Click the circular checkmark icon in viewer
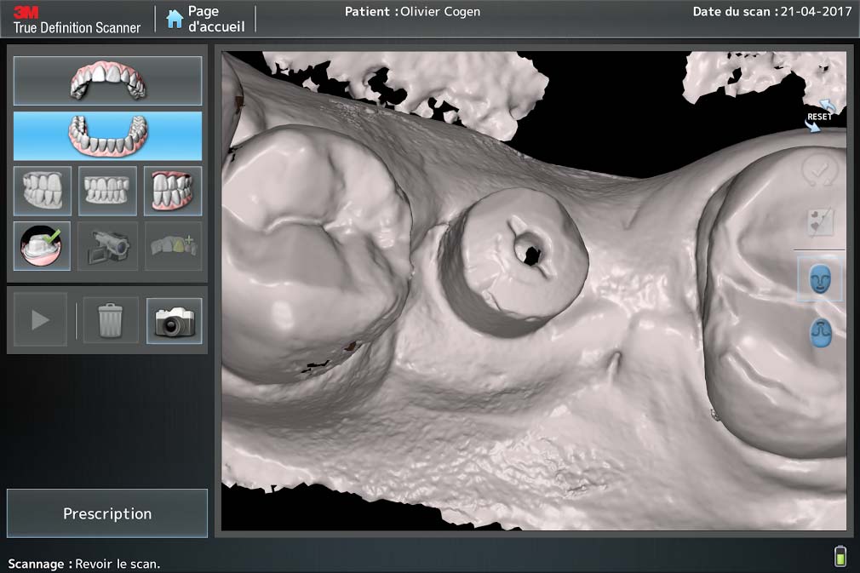The height and width of the screenshot is (573, 860). [820, 172]
